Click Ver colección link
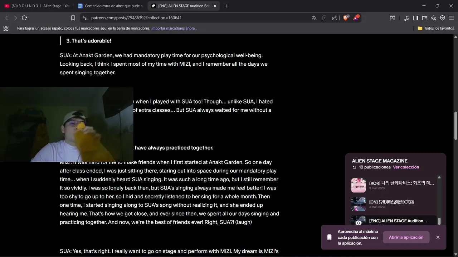The height and width of the screenshot is (257, 458). pos(406,167)
